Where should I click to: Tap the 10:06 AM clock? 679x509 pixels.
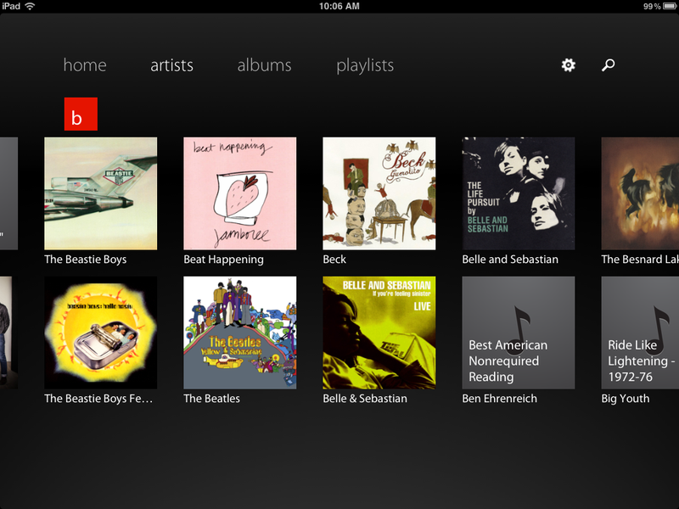tap(339, 6)
